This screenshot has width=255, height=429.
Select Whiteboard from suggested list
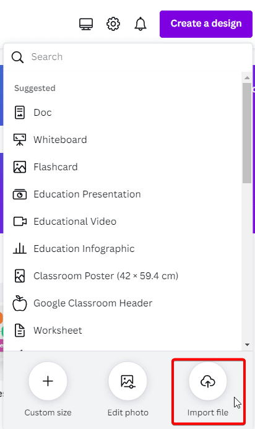(60, 139)
